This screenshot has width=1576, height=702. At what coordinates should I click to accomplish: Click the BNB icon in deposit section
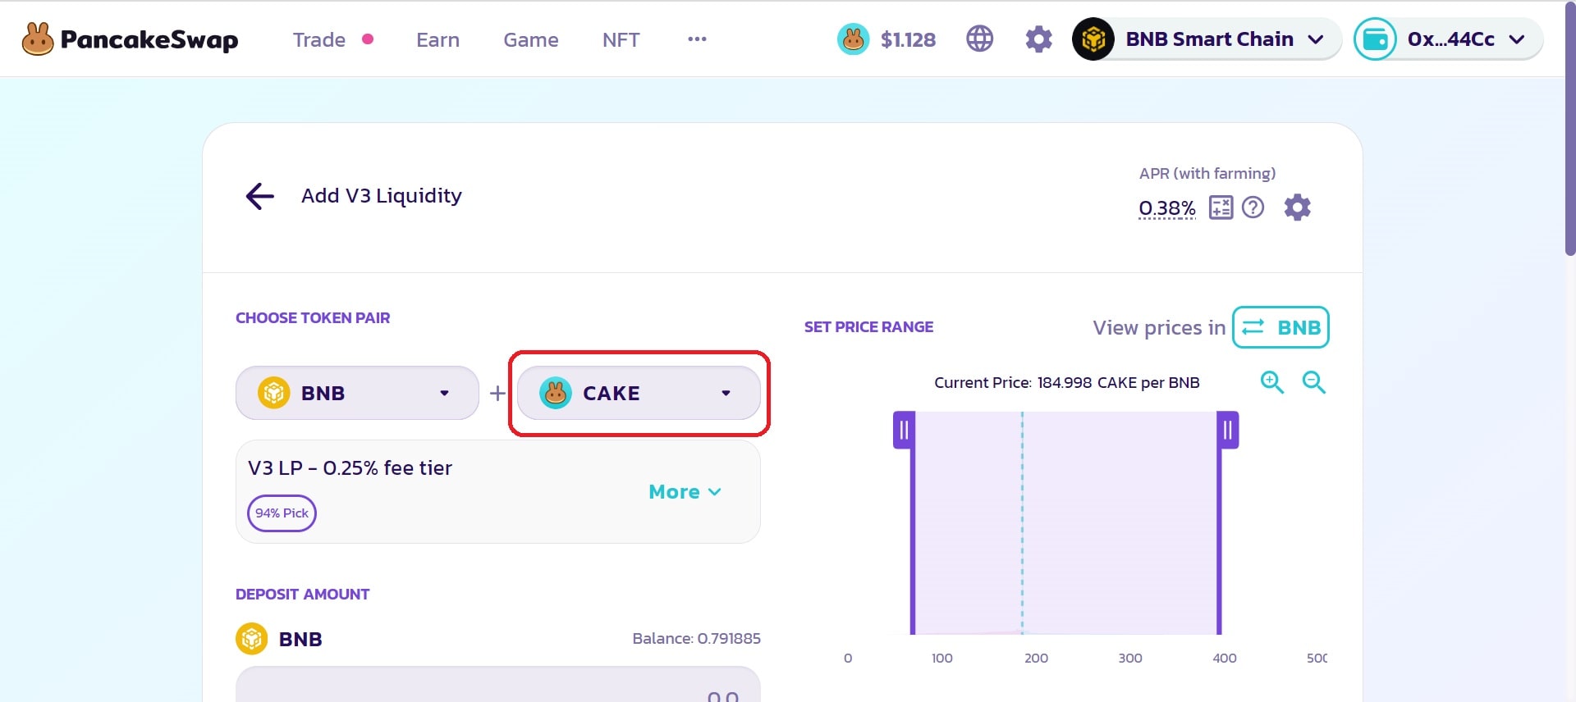252,639
